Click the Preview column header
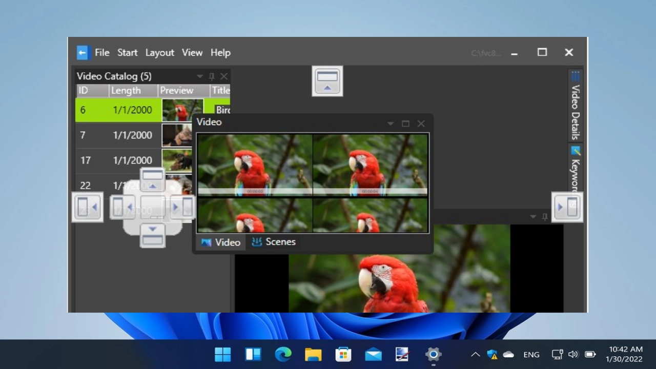 pos(183,91)
